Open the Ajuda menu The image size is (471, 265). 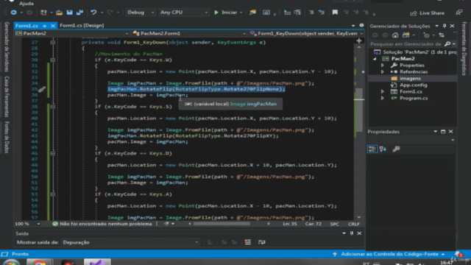[26, 3]
